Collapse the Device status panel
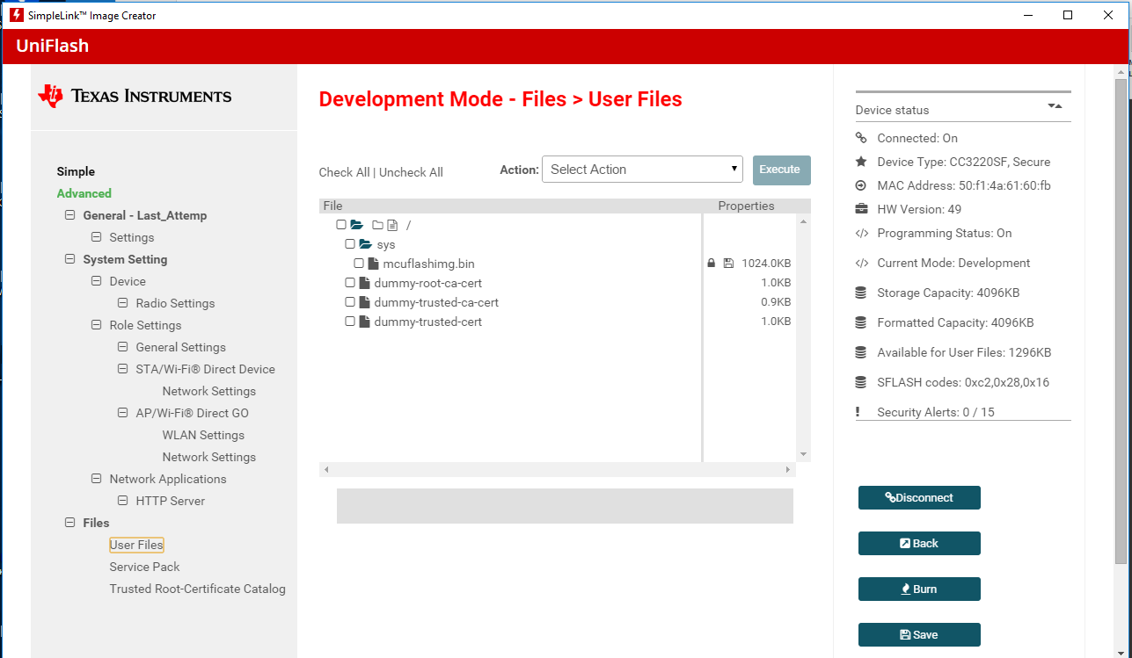The image size is (1132, 658). click(1055, 106)
